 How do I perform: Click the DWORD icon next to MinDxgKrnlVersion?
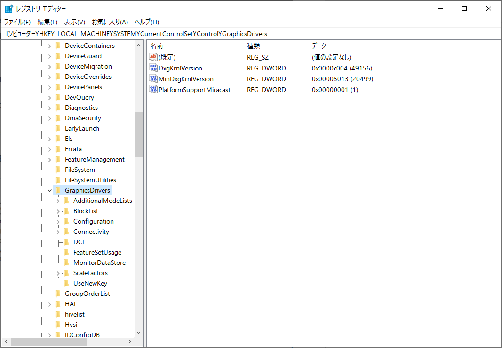(x=153, y=78)
